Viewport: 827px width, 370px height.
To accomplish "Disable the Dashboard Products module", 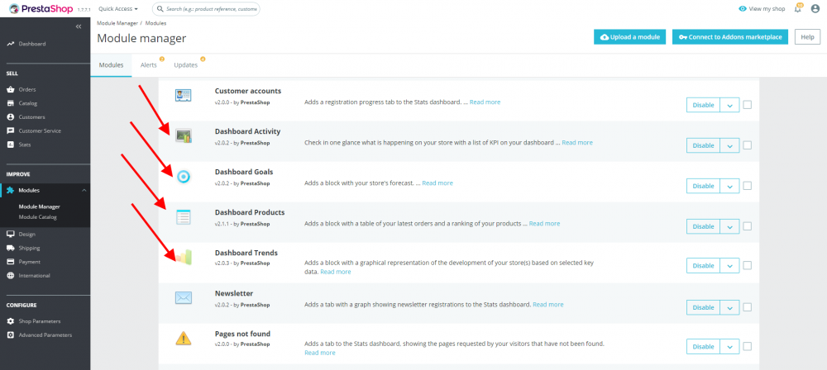I will click(703, 226).
